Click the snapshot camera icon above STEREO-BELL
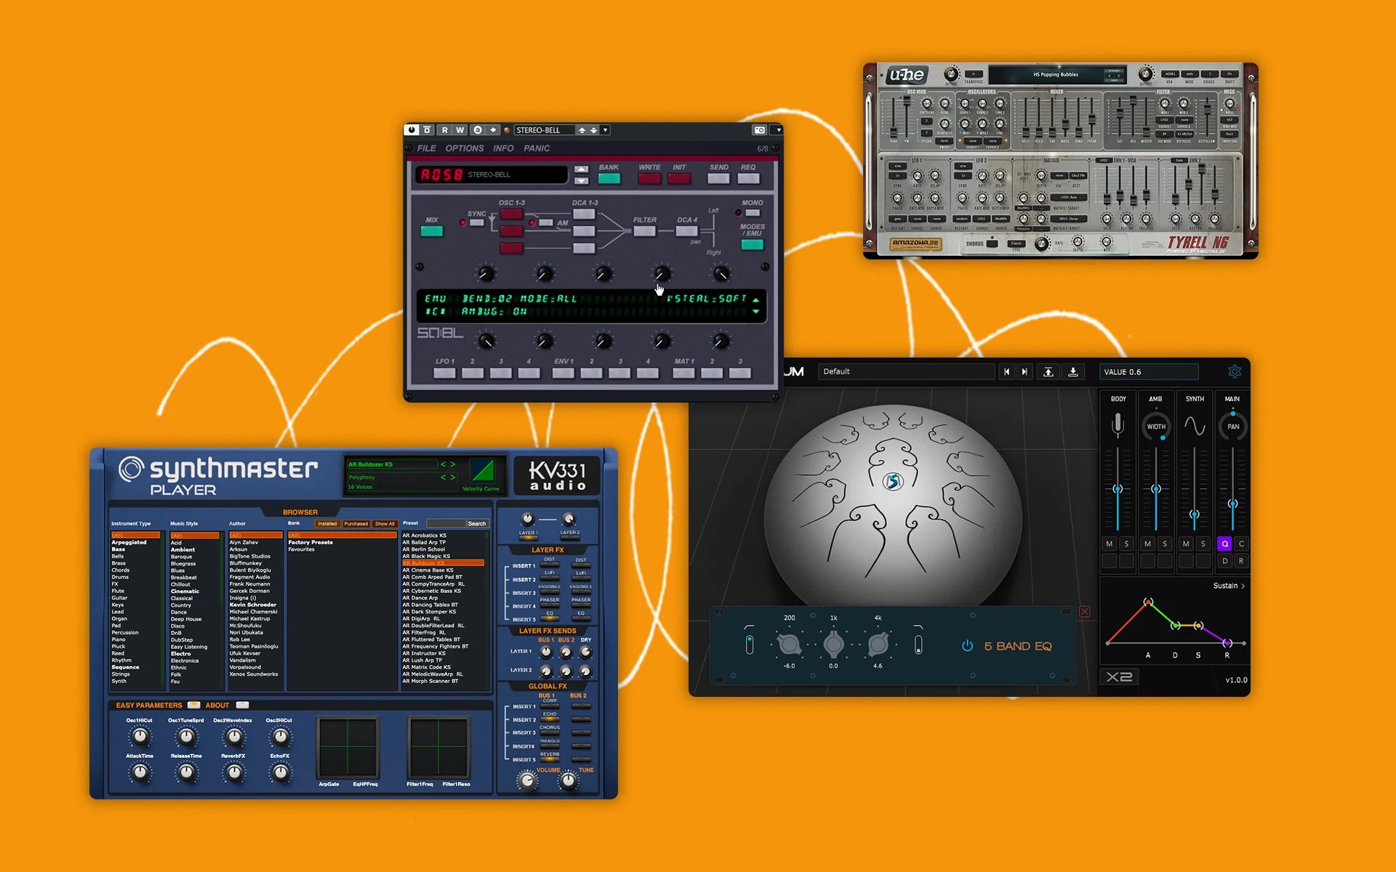1396x872 pixels. point(759,129)
